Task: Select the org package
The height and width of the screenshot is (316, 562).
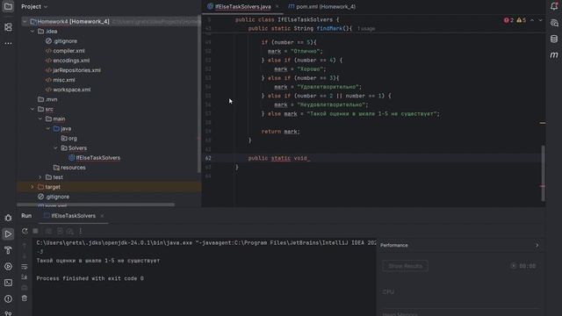Action: pyautogui.click(x=72, y=139)
